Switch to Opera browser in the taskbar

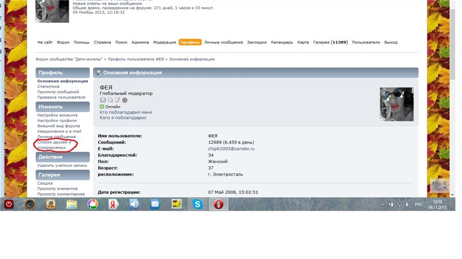[218, 204]
